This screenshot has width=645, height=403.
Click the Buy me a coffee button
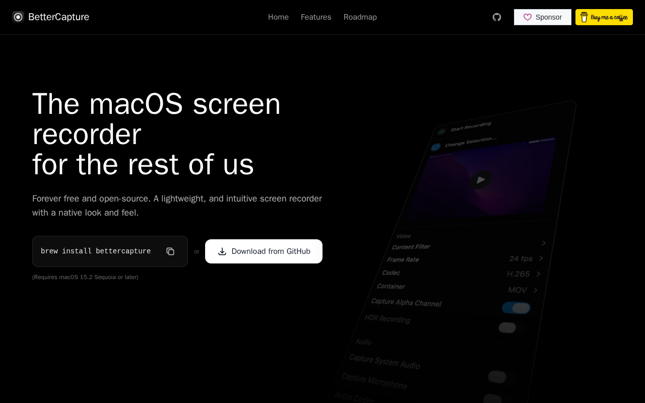[604, 17]
